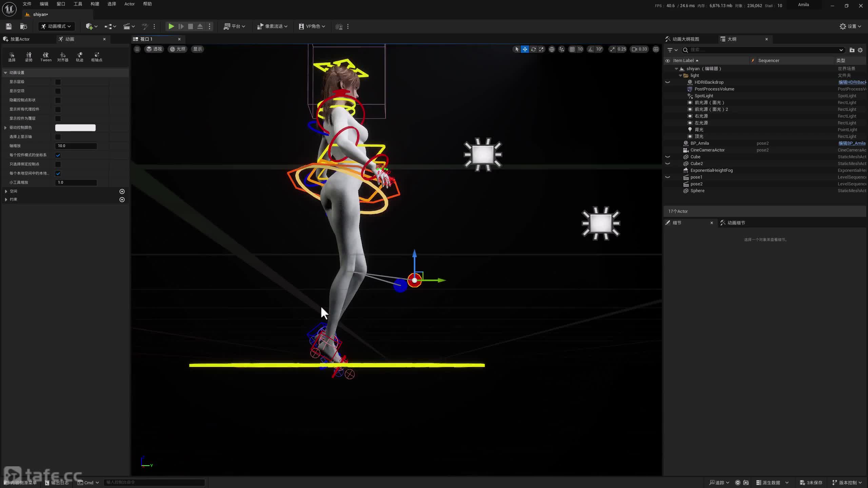Click the add button beside 空间
This screenshot has height=488, width=868.
click(x=122, y=191)
